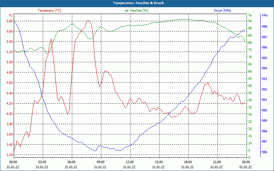Click the 35 humidity axis value

pyautogui.click(x=250, y=107)
